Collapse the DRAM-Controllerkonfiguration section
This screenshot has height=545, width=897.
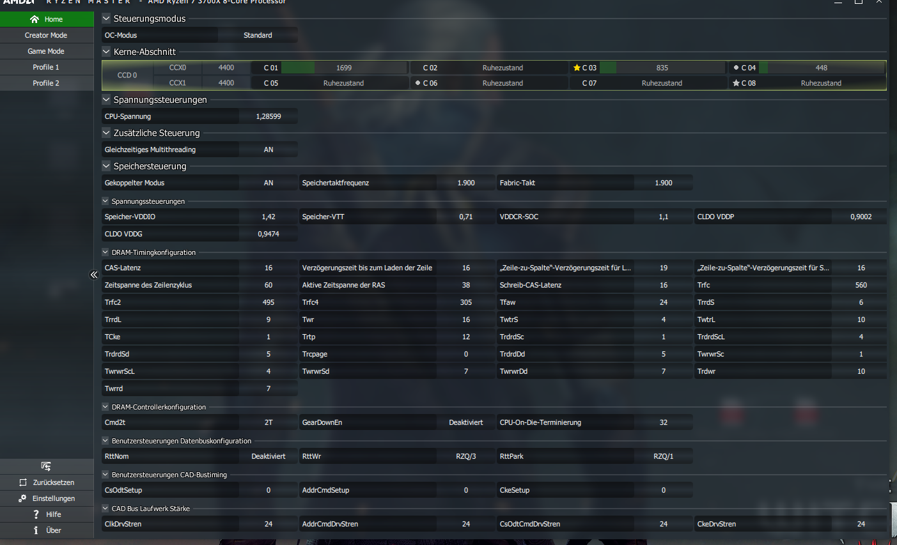click(x=105, y=407)
